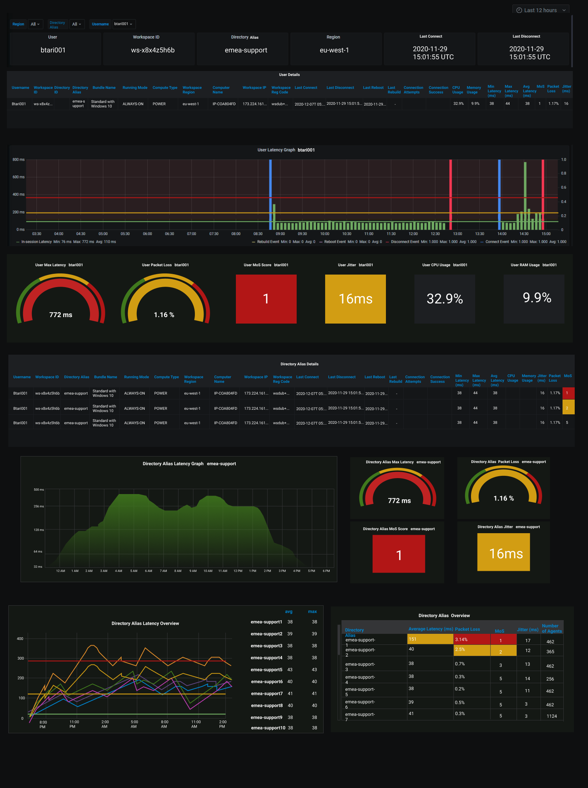This screenshot has height=788, width=588.
Task: Click the User RAM Usage 9.9% stat
Action: point(534,299)
